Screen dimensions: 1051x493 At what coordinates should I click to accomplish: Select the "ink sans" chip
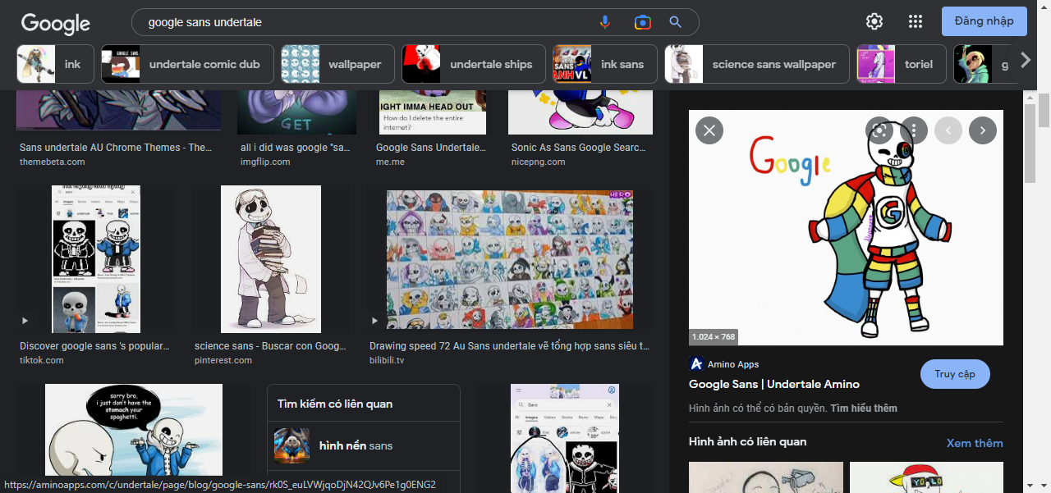[x=605, y=64]
